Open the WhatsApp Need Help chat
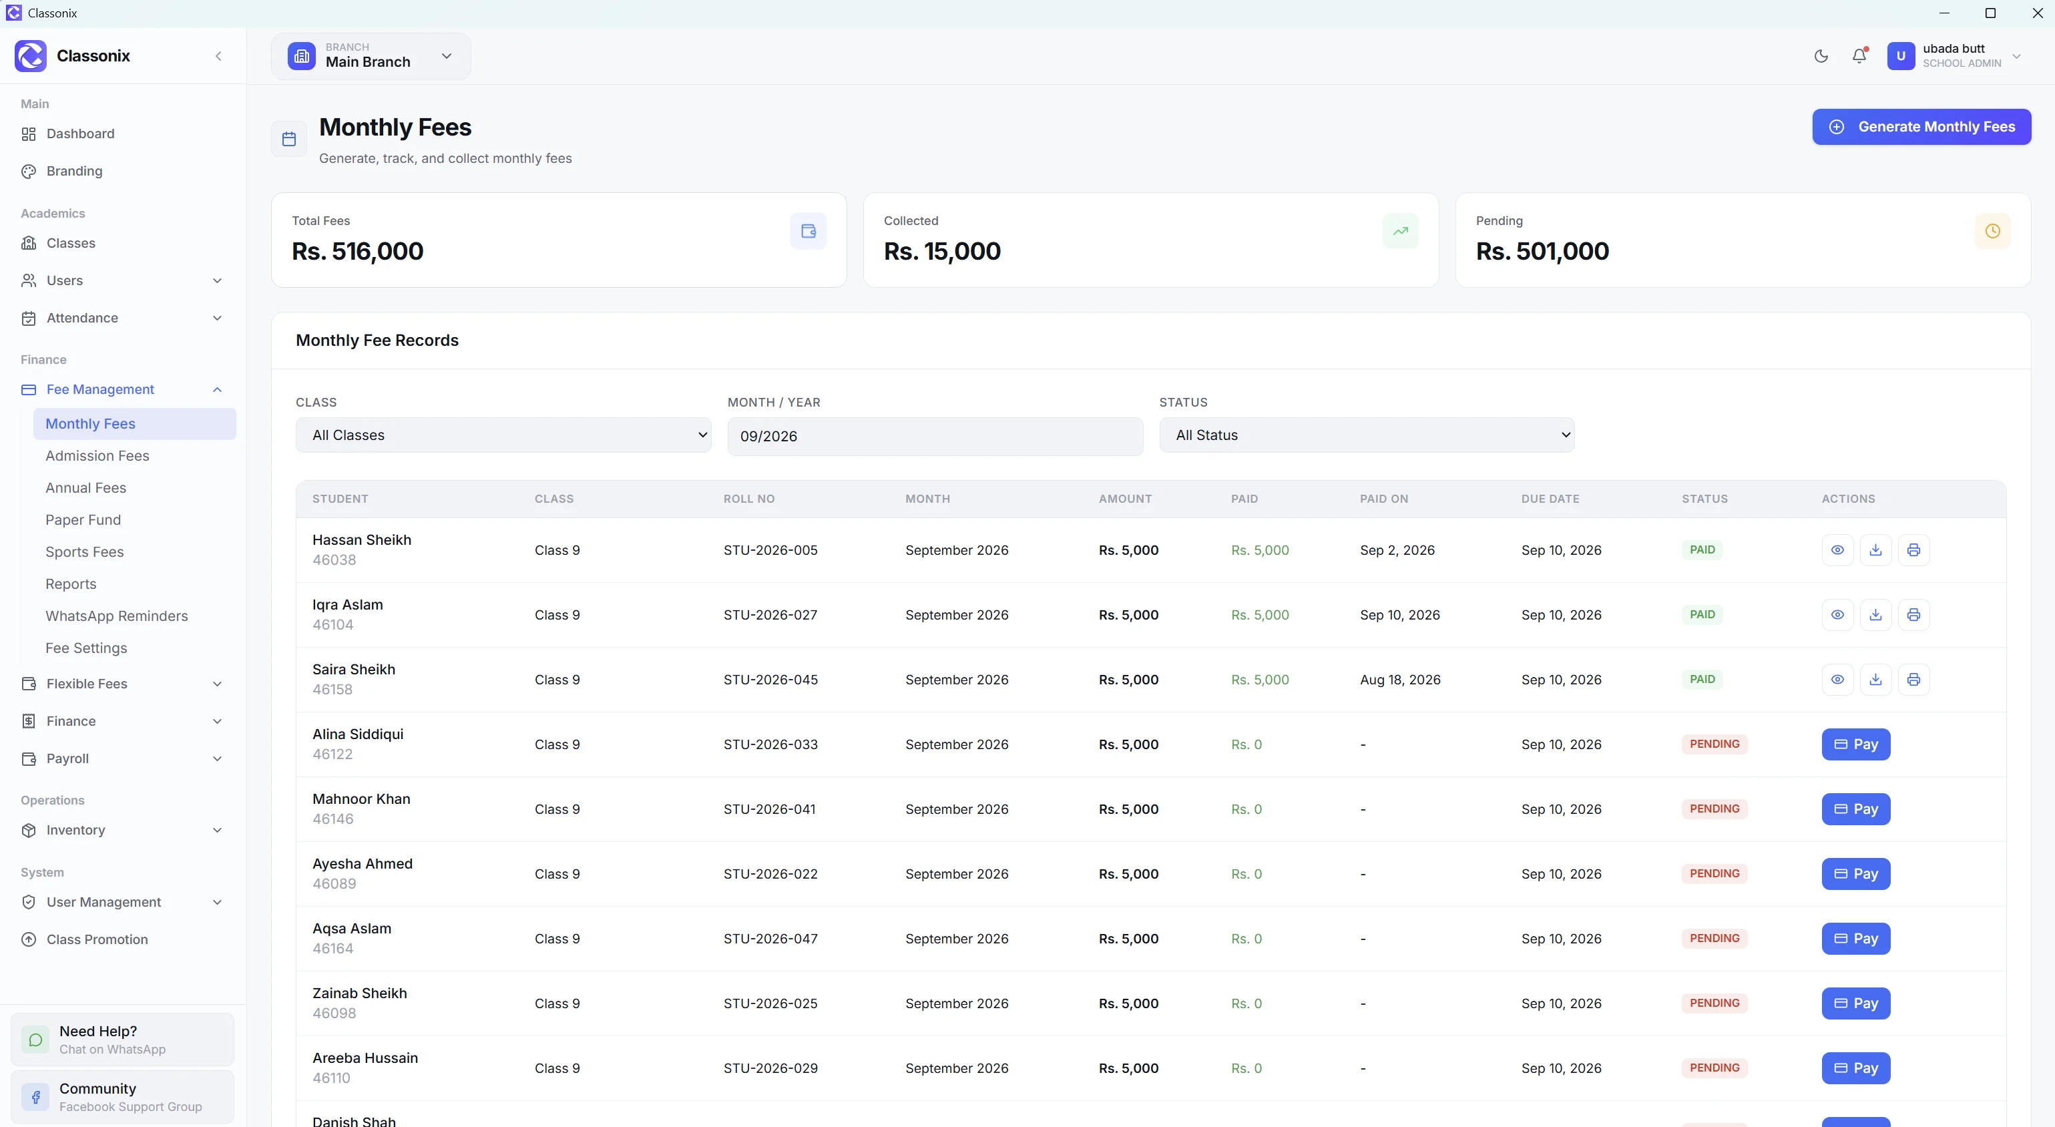The width and height of the screenshot is (2055, 1127). [122, 1040]
